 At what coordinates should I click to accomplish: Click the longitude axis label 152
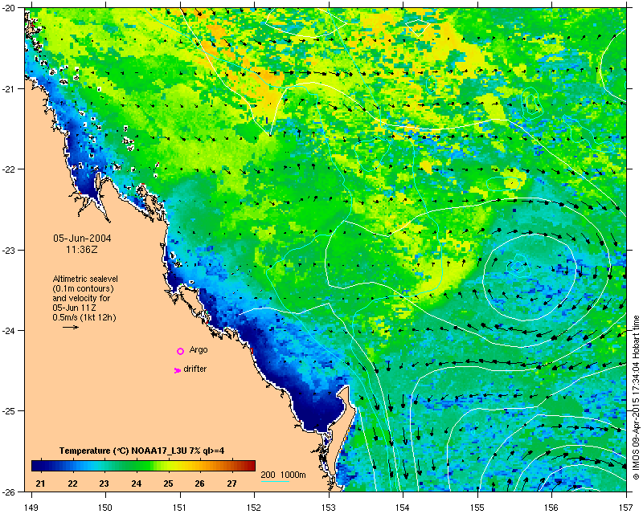[x=254, y=508]
